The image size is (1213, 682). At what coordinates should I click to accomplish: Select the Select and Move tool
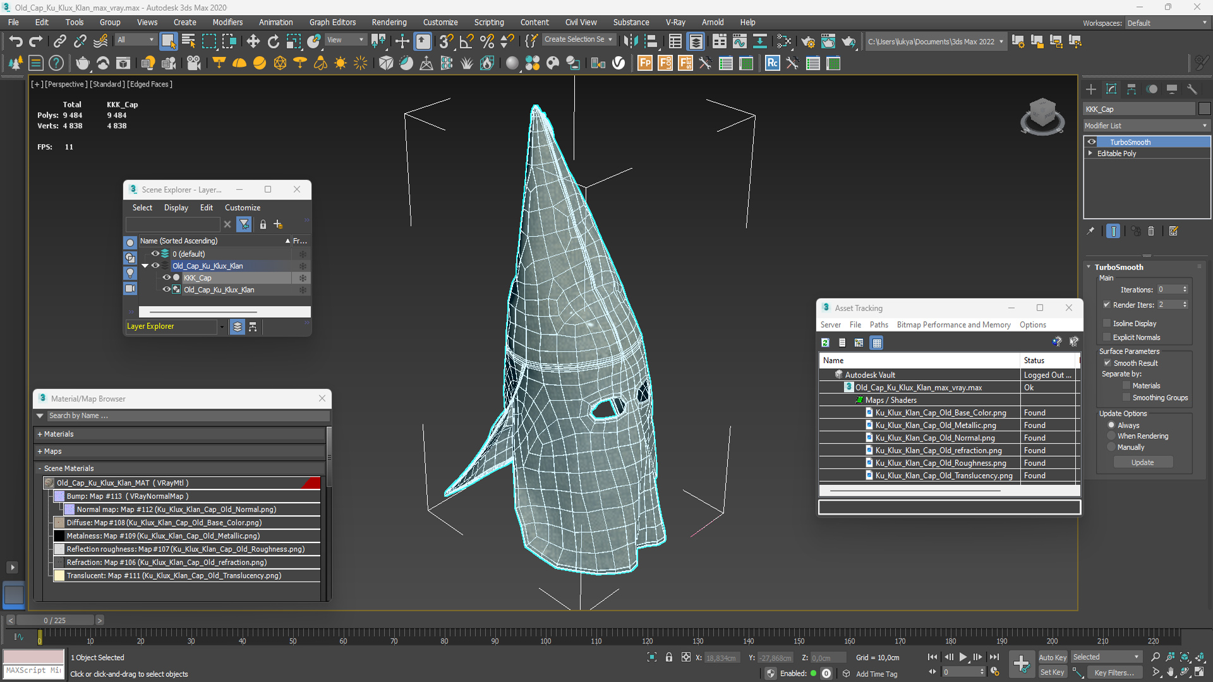pyautogui.click(x=253, y=42)
